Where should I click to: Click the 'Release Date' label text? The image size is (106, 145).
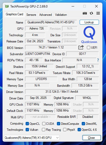tap(15, 41)
